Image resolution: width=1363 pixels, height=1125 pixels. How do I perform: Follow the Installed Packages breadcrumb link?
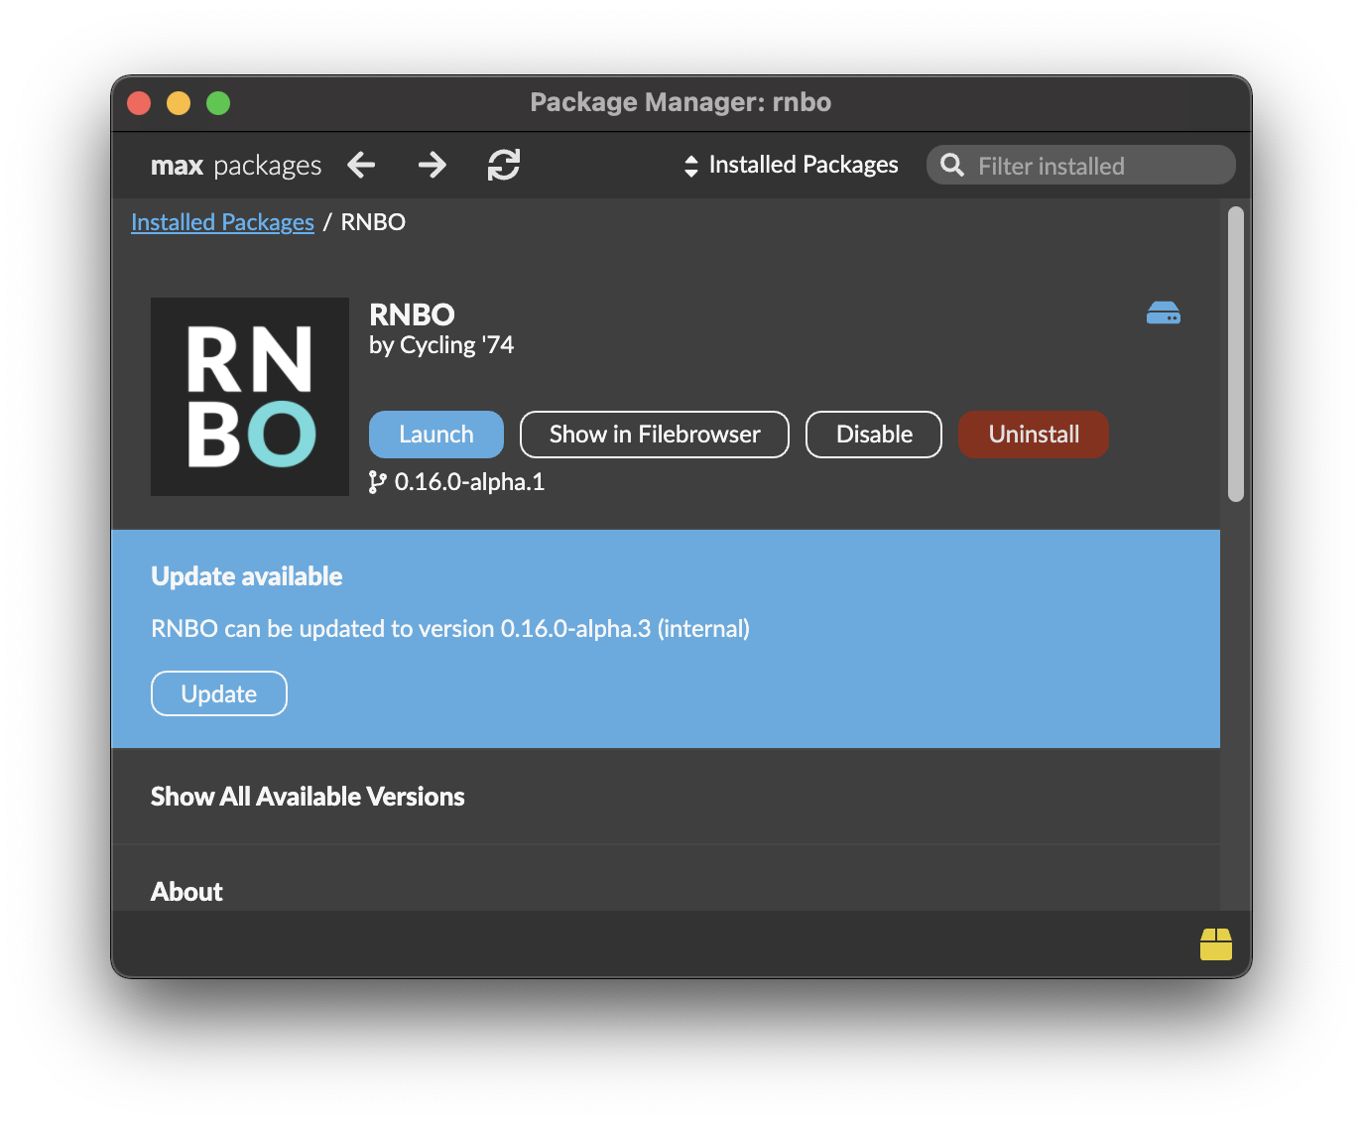click(222, 222)
